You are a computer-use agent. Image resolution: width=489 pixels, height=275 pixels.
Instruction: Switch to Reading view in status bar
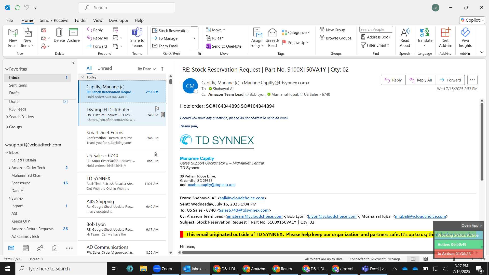(426, 259)
